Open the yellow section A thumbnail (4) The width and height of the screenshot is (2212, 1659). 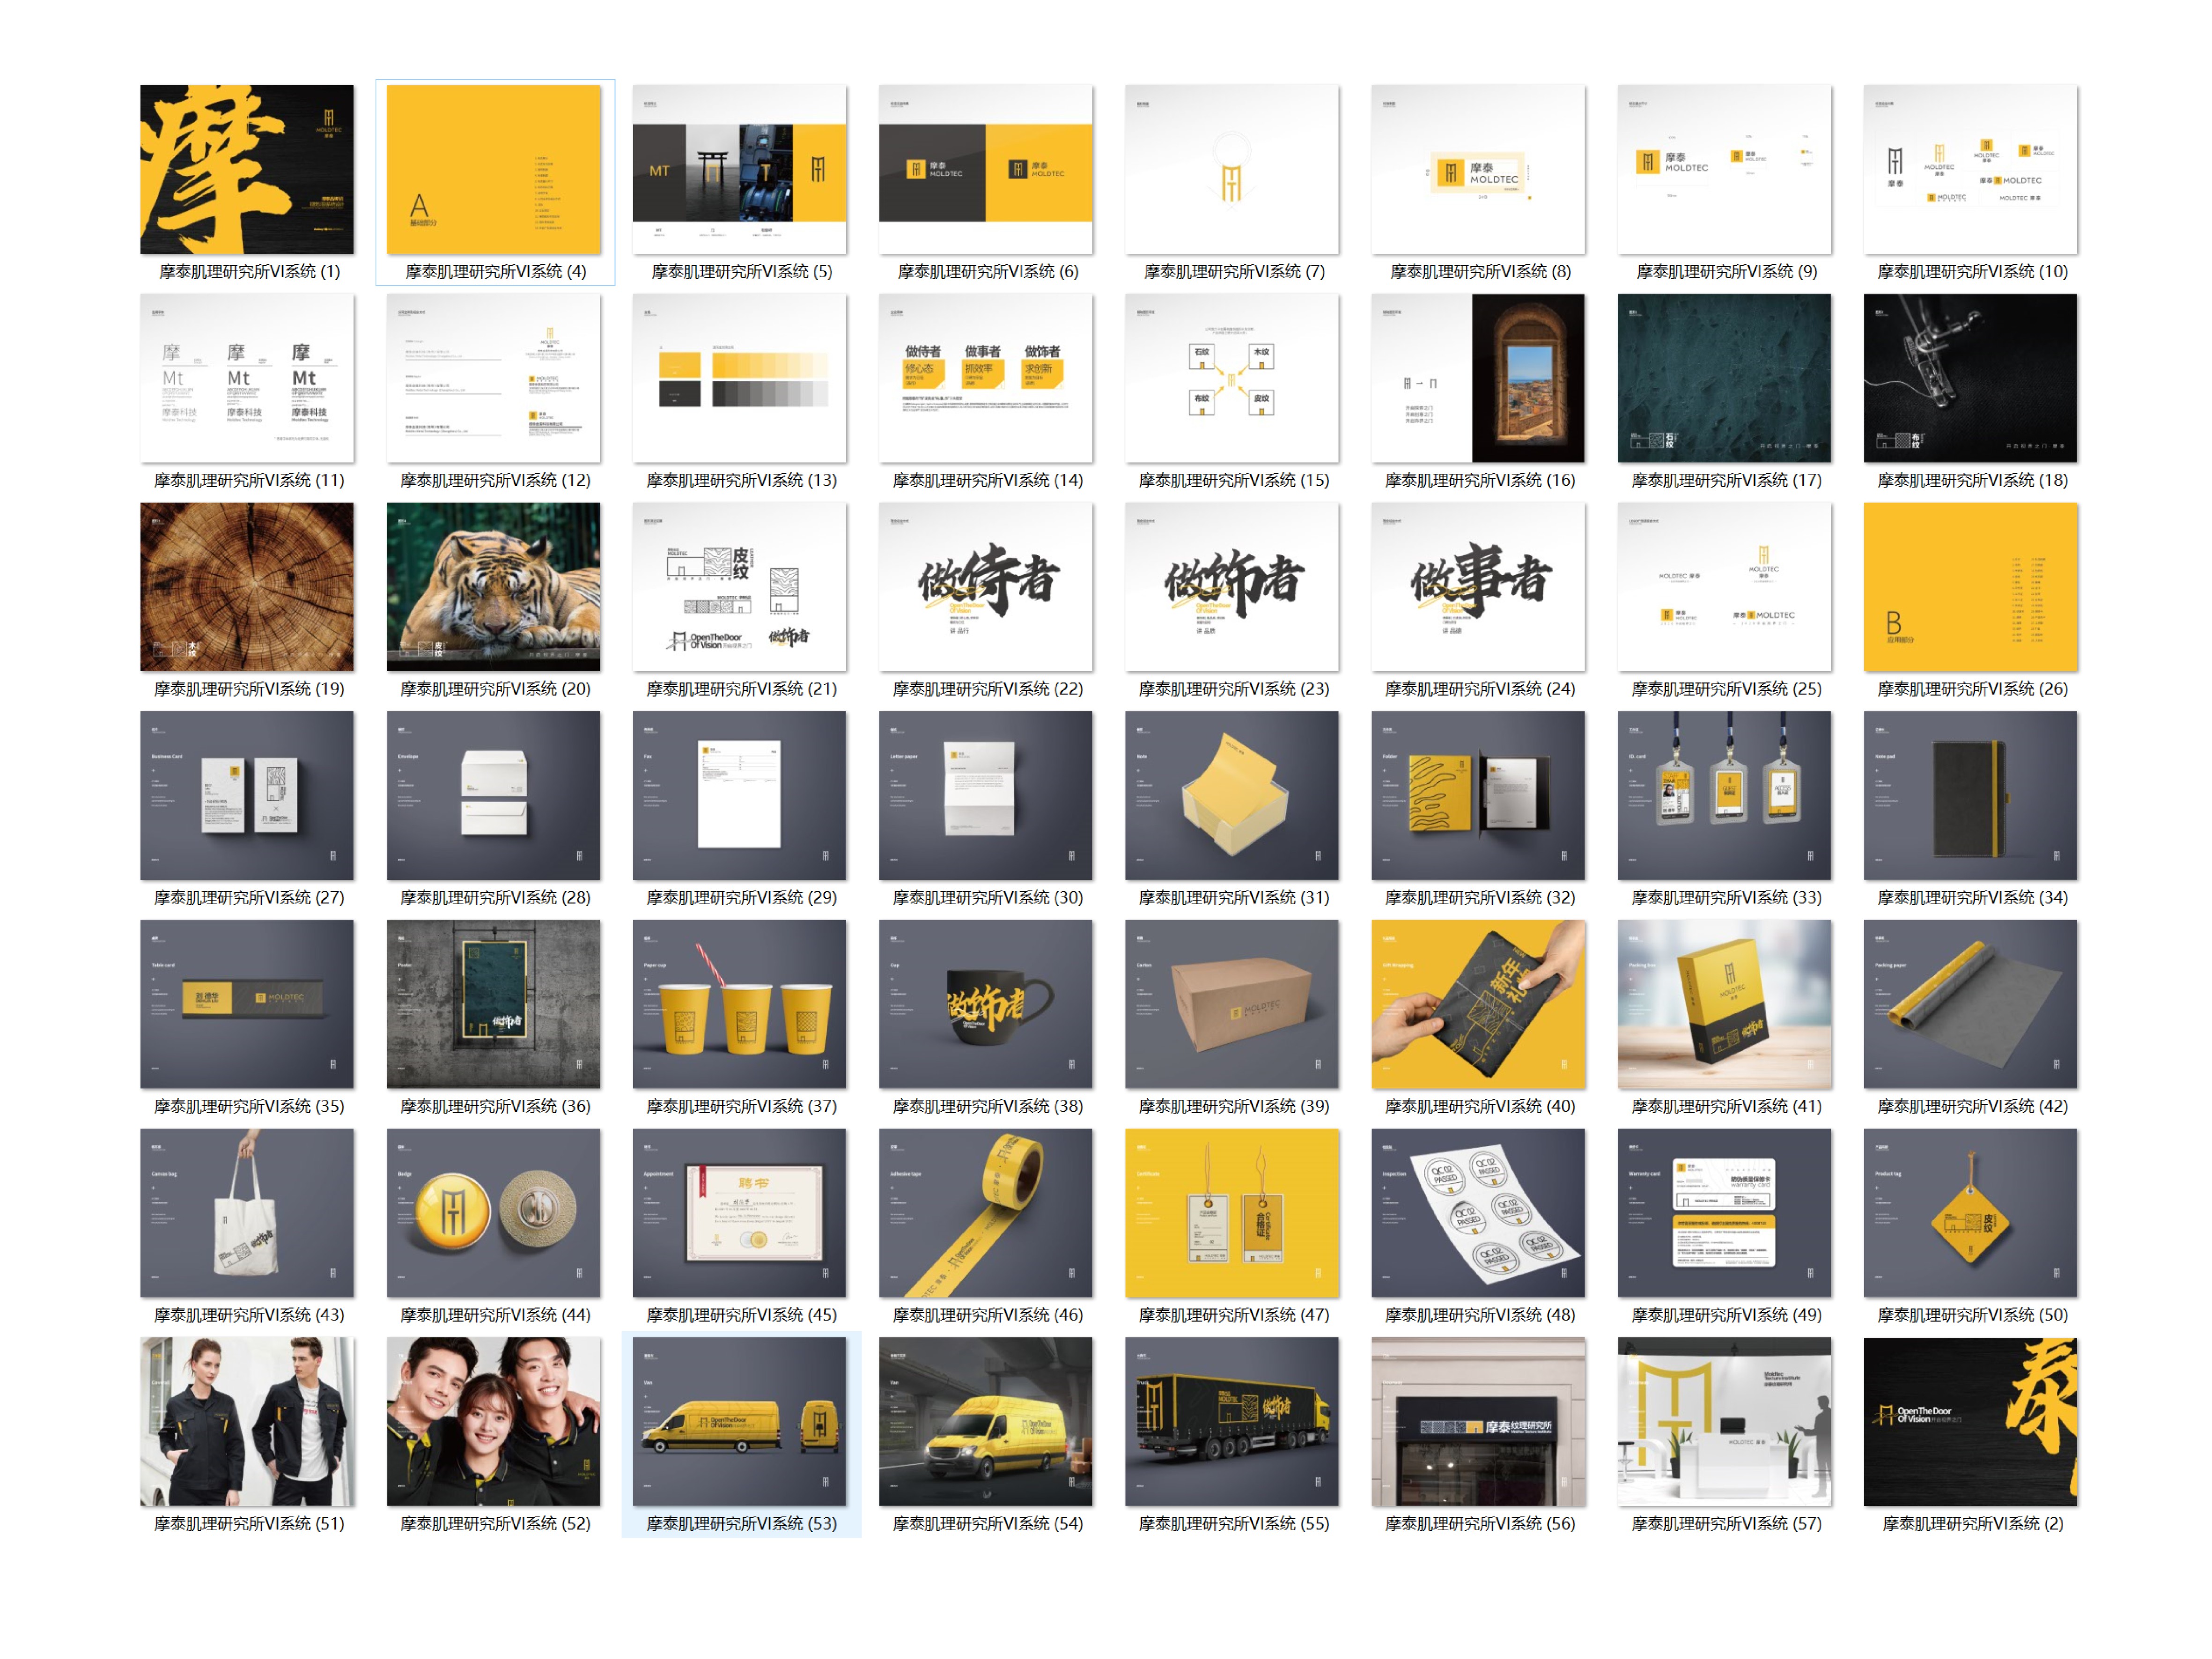coord(493,169)
